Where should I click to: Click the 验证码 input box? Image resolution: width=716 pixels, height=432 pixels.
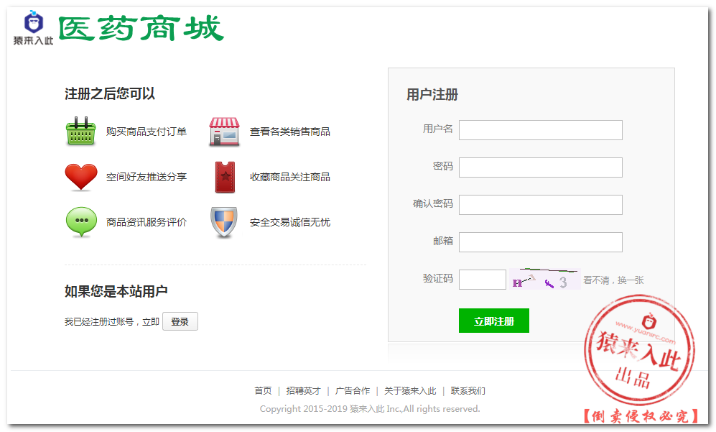point(482,280)
